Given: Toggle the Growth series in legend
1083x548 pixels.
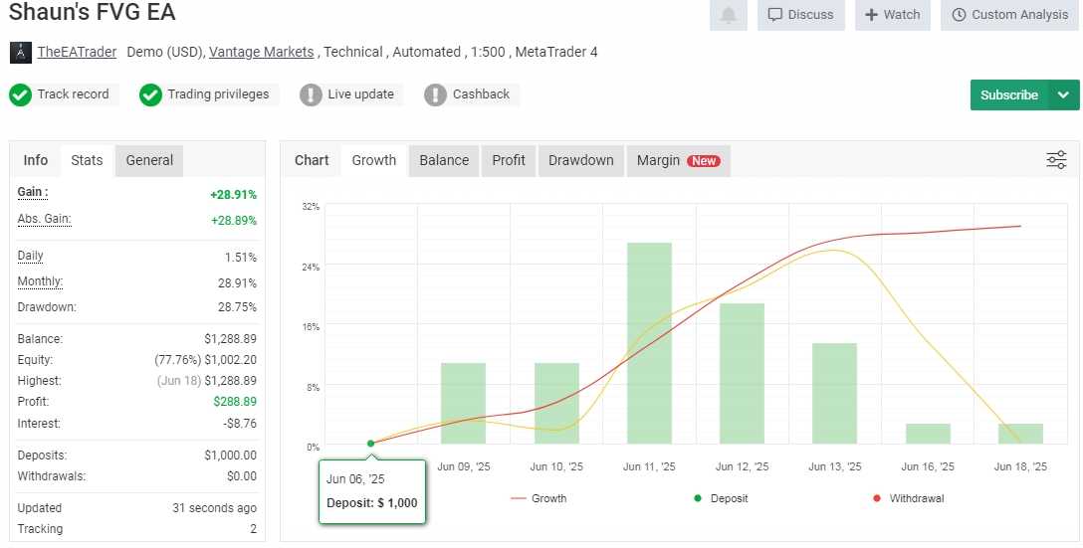Looking at the screenshot, I should [x=539, y=498].
